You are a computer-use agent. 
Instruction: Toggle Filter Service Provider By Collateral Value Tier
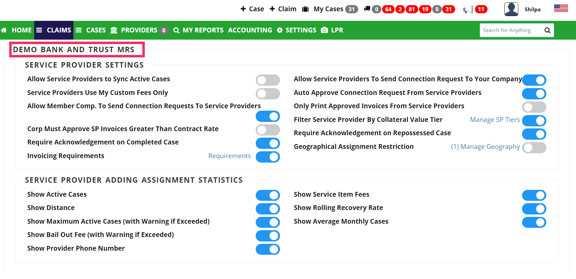(534, 121)
